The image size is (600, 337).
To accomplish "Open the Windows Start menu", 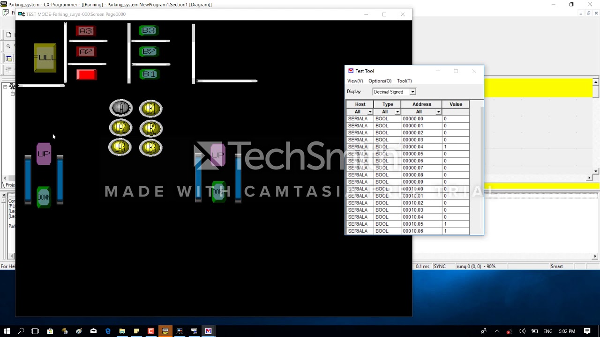I will [7, 331].
